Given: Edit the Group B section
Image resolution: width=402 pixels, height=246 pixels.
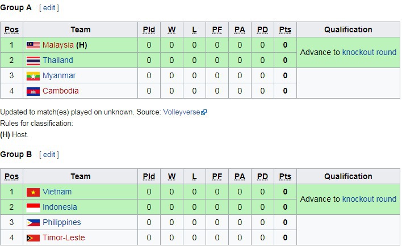Looking at the screenshot, I should (x=49, y=154).
